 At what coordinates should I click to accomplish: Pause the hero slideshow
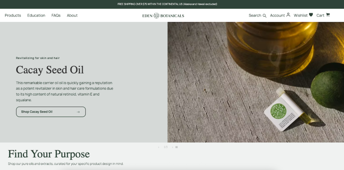tap(177, 147)
